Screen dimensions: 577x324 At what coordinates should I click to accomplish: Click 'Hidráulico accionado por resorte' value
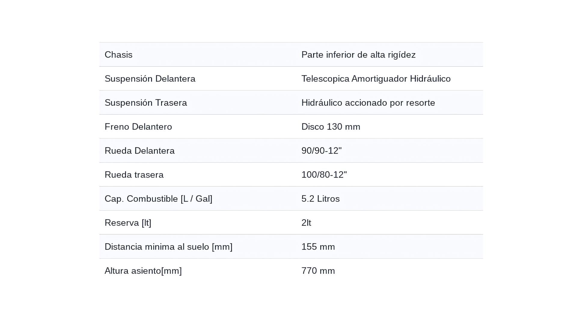368,103
